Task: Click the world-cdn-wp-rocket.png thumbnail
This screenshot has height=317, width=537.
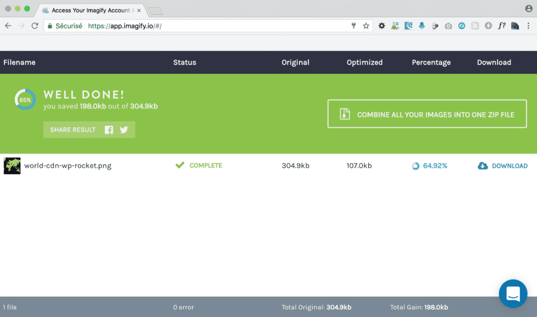Action: 12,166
